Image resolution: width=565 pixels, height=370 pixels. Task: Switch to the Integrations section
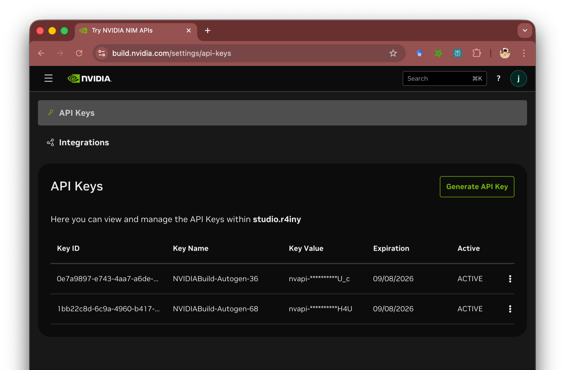84,143
